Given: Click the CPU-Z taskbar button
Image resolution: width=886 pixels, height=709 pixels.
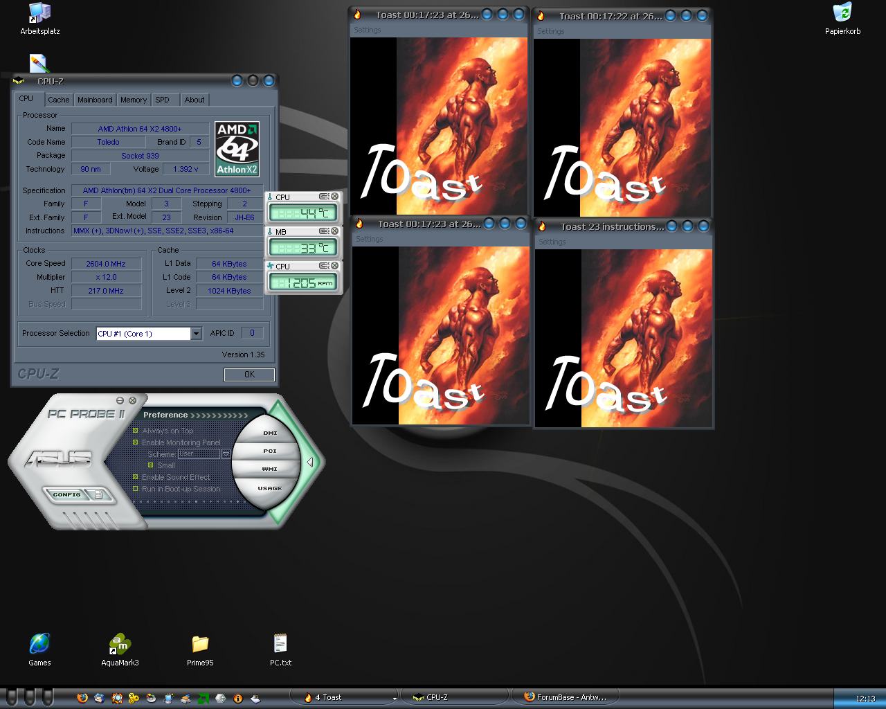Looking at the screenshot, I should tap(453, 697).
